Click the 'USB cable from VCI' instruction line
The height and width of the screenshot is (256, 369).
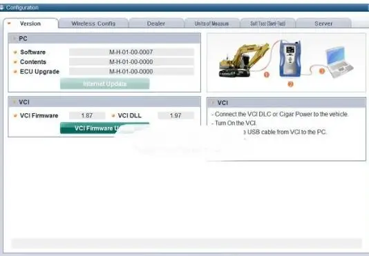285,132
